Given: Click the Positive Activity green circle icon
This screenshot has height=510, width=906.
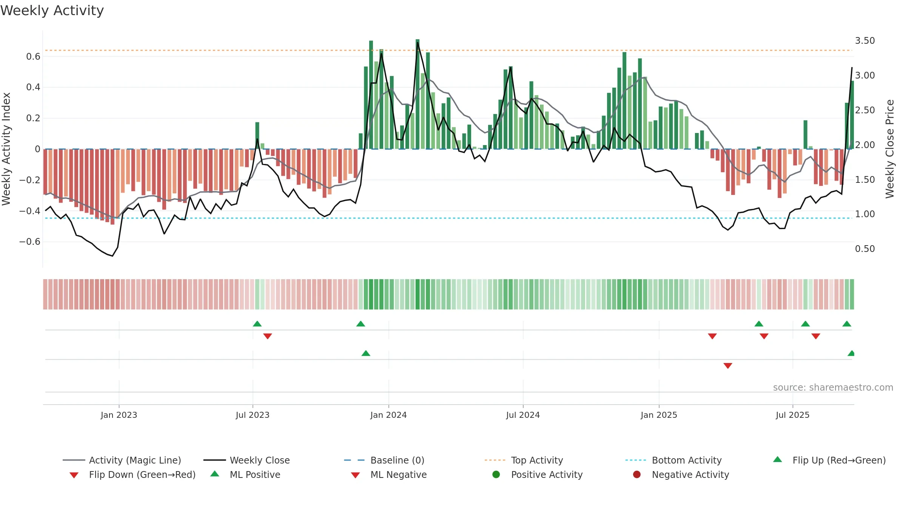Looking at the screenshot, I should pyautogui.click(x=496, y=474).
